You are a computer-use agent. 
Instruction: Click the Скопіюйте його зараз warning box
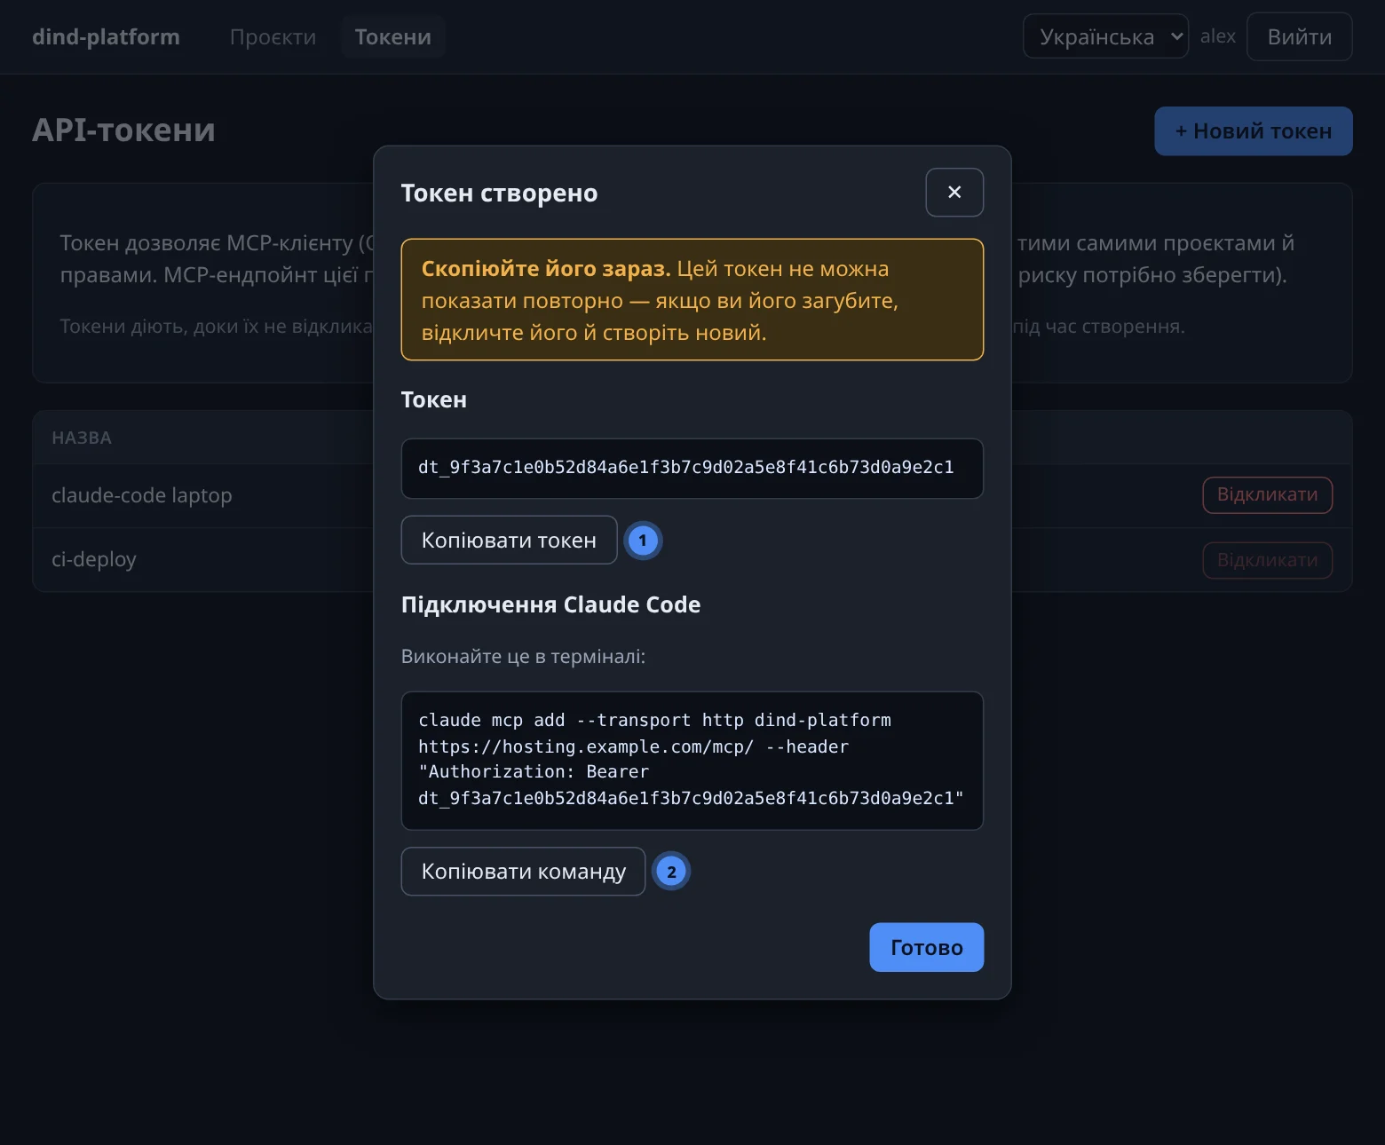pyautogui.click(x=692, y=300)
